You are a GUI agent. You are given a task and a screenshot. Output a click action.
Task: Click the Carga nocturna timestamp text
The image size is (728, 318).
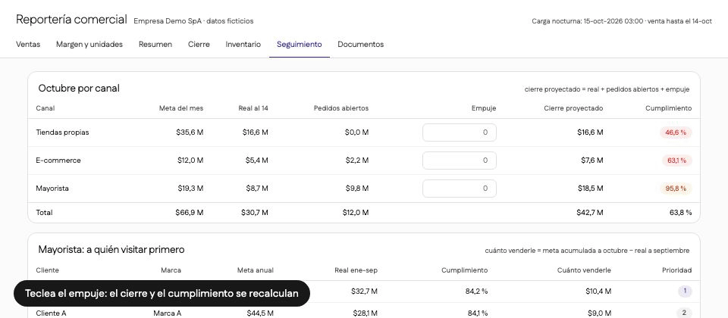(x=622, y=21)
